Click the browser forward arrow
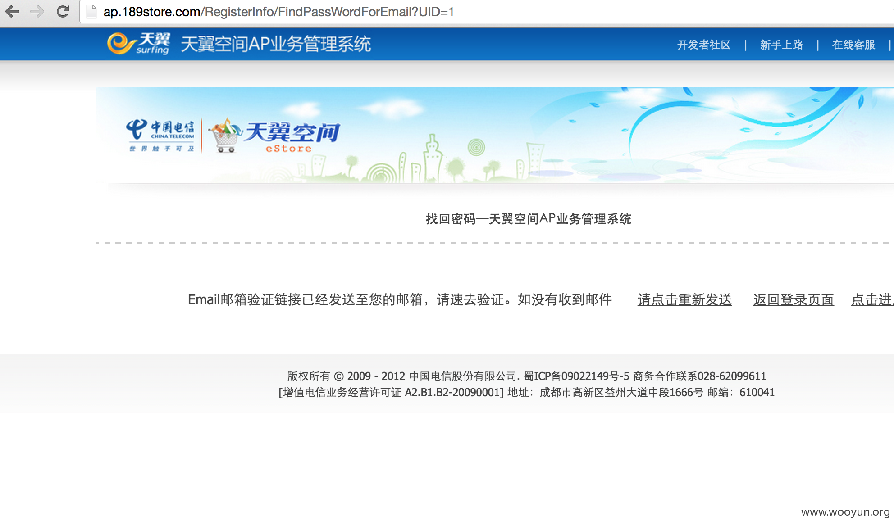The width and height of the screenshot is (894, 525). (37, 11)
